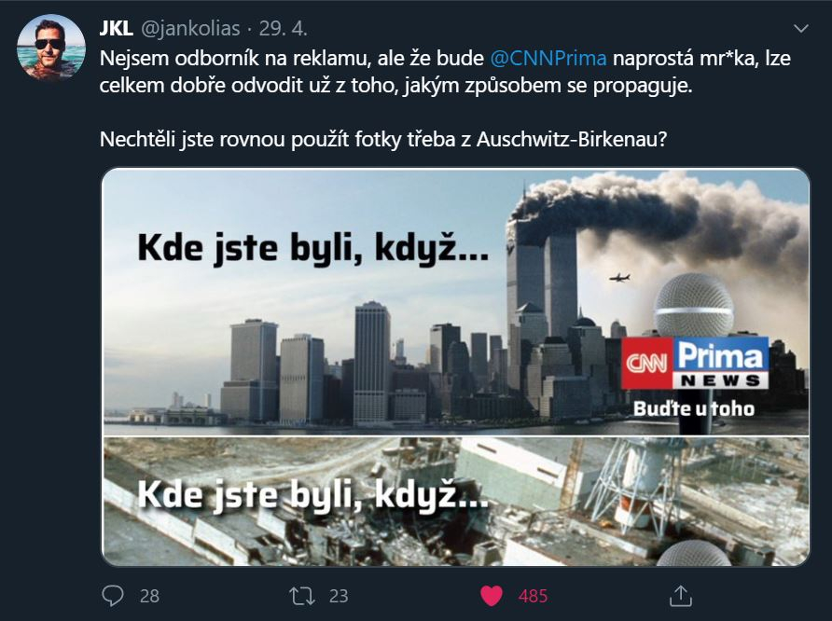Retweet this post via arrows icon
832x621 pixels.
point(302,596)
